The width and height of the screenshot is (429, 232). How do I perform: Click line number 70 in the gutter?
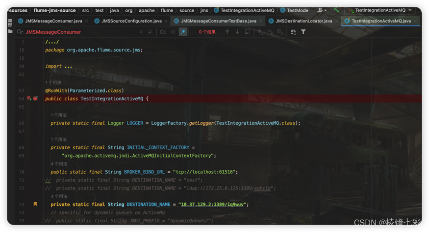[x=22, y=172]
